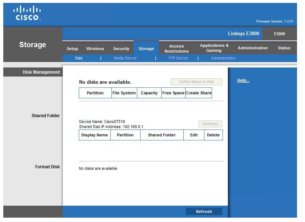Click the Refresh button
The width and height of the screenshot is (305, 222).
(204, 211)
